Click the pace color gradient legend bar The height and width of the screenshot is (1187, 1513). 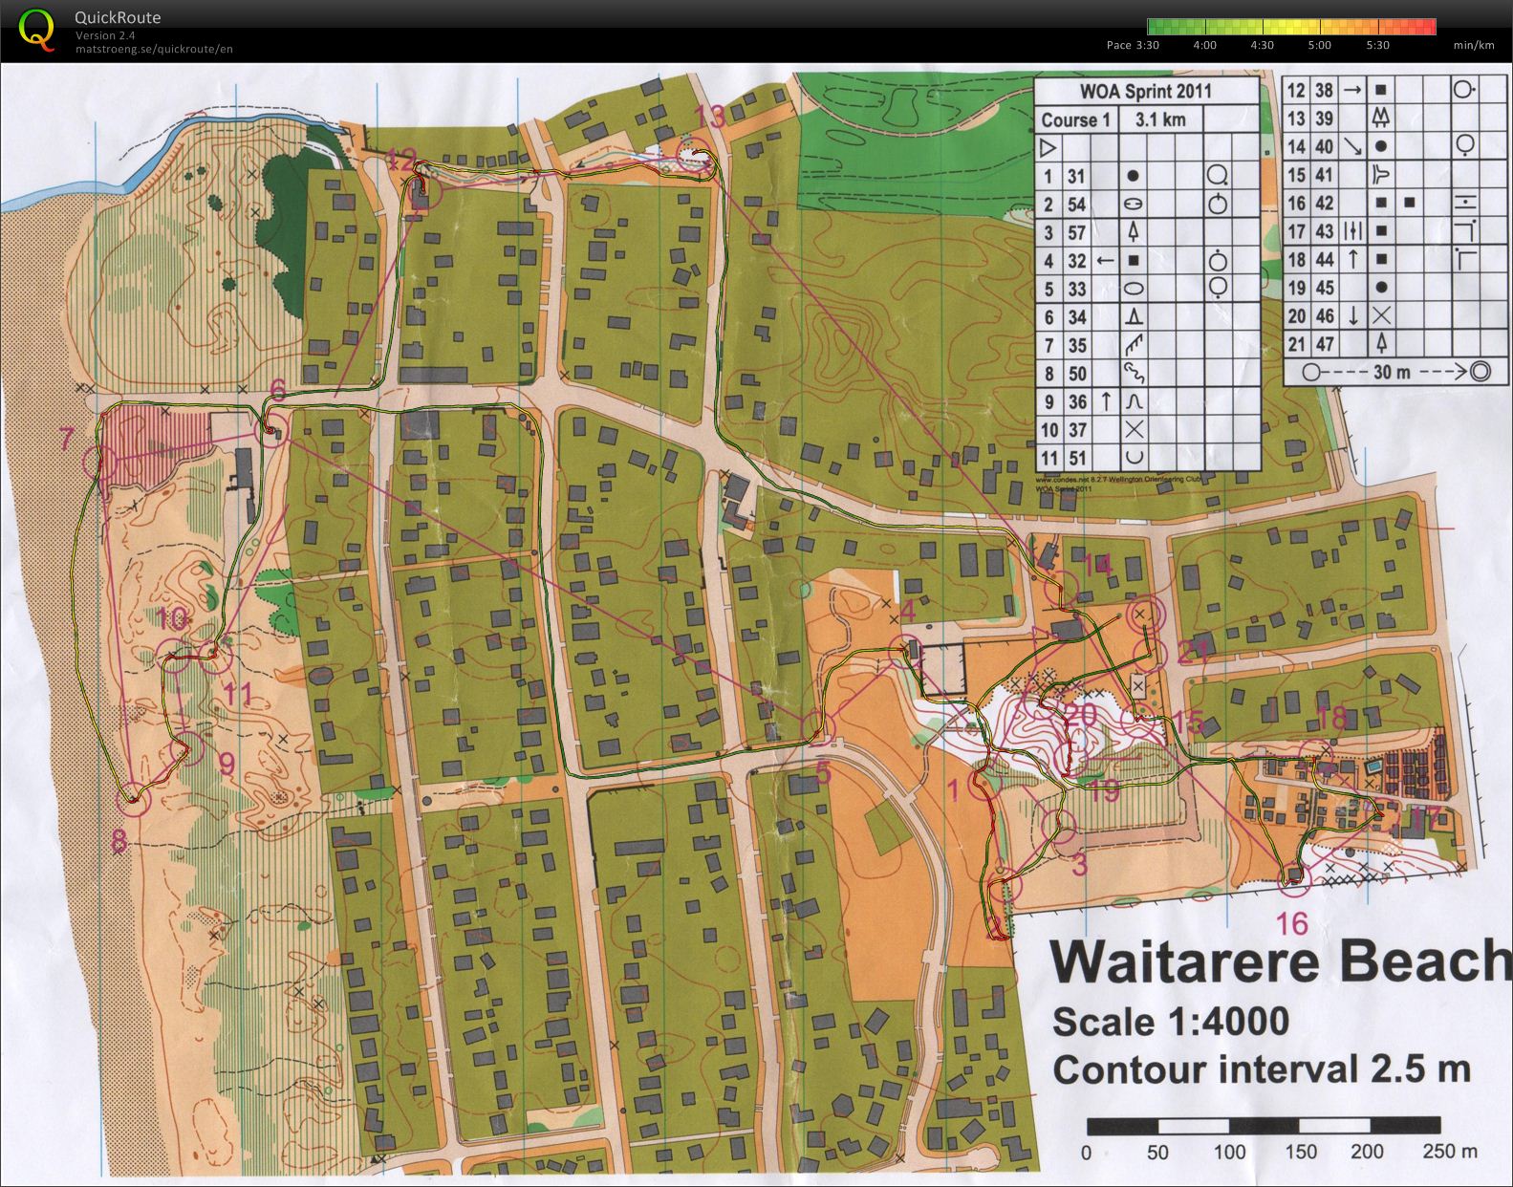pyautogui.click(x=1292, y=27)
